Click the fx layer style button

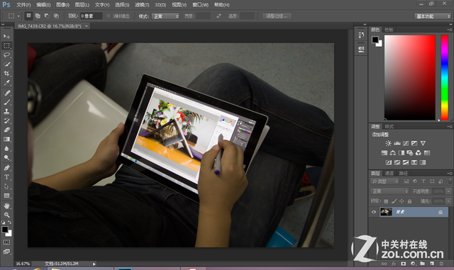click(394, 264)
